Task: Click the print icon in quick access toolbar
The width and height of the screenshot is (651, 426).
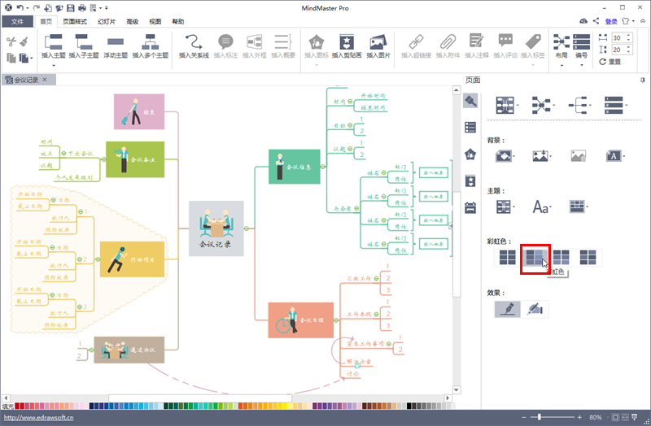Action: (x=82, y=8)
